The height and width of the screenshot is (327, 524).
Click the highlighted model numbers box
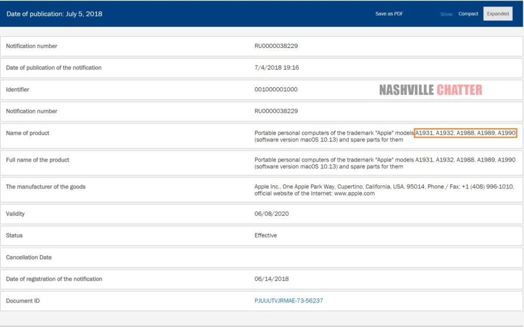click(465, 133)
